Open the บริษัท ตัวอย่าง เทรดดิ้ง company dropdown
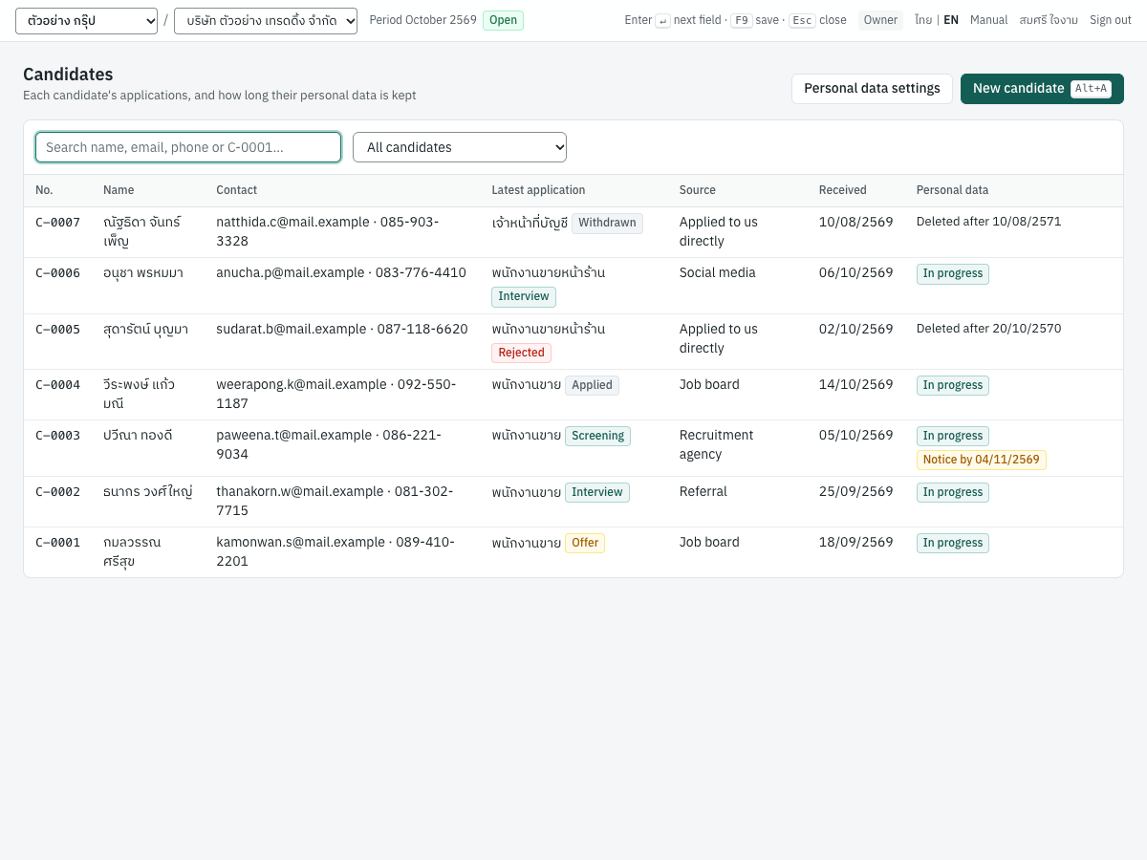This screenshot has height=860, width=1147. click(266, 21)
